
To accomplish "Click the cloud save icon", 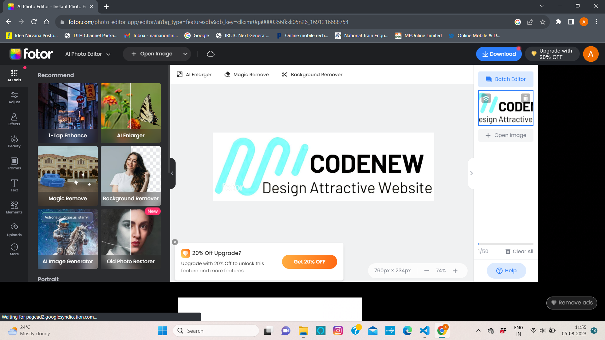I will click(210, 54).
